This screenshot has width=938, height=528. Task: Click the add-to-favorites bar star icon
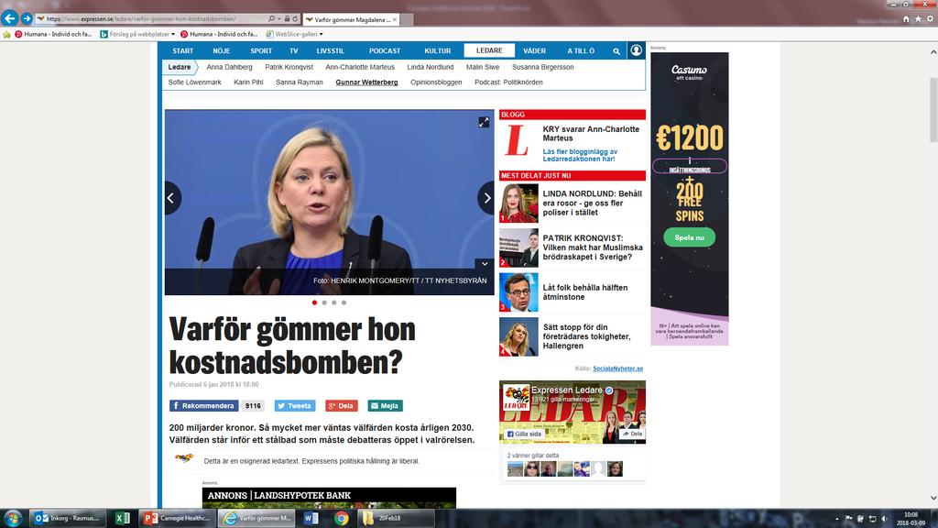[x=6, y=34]
